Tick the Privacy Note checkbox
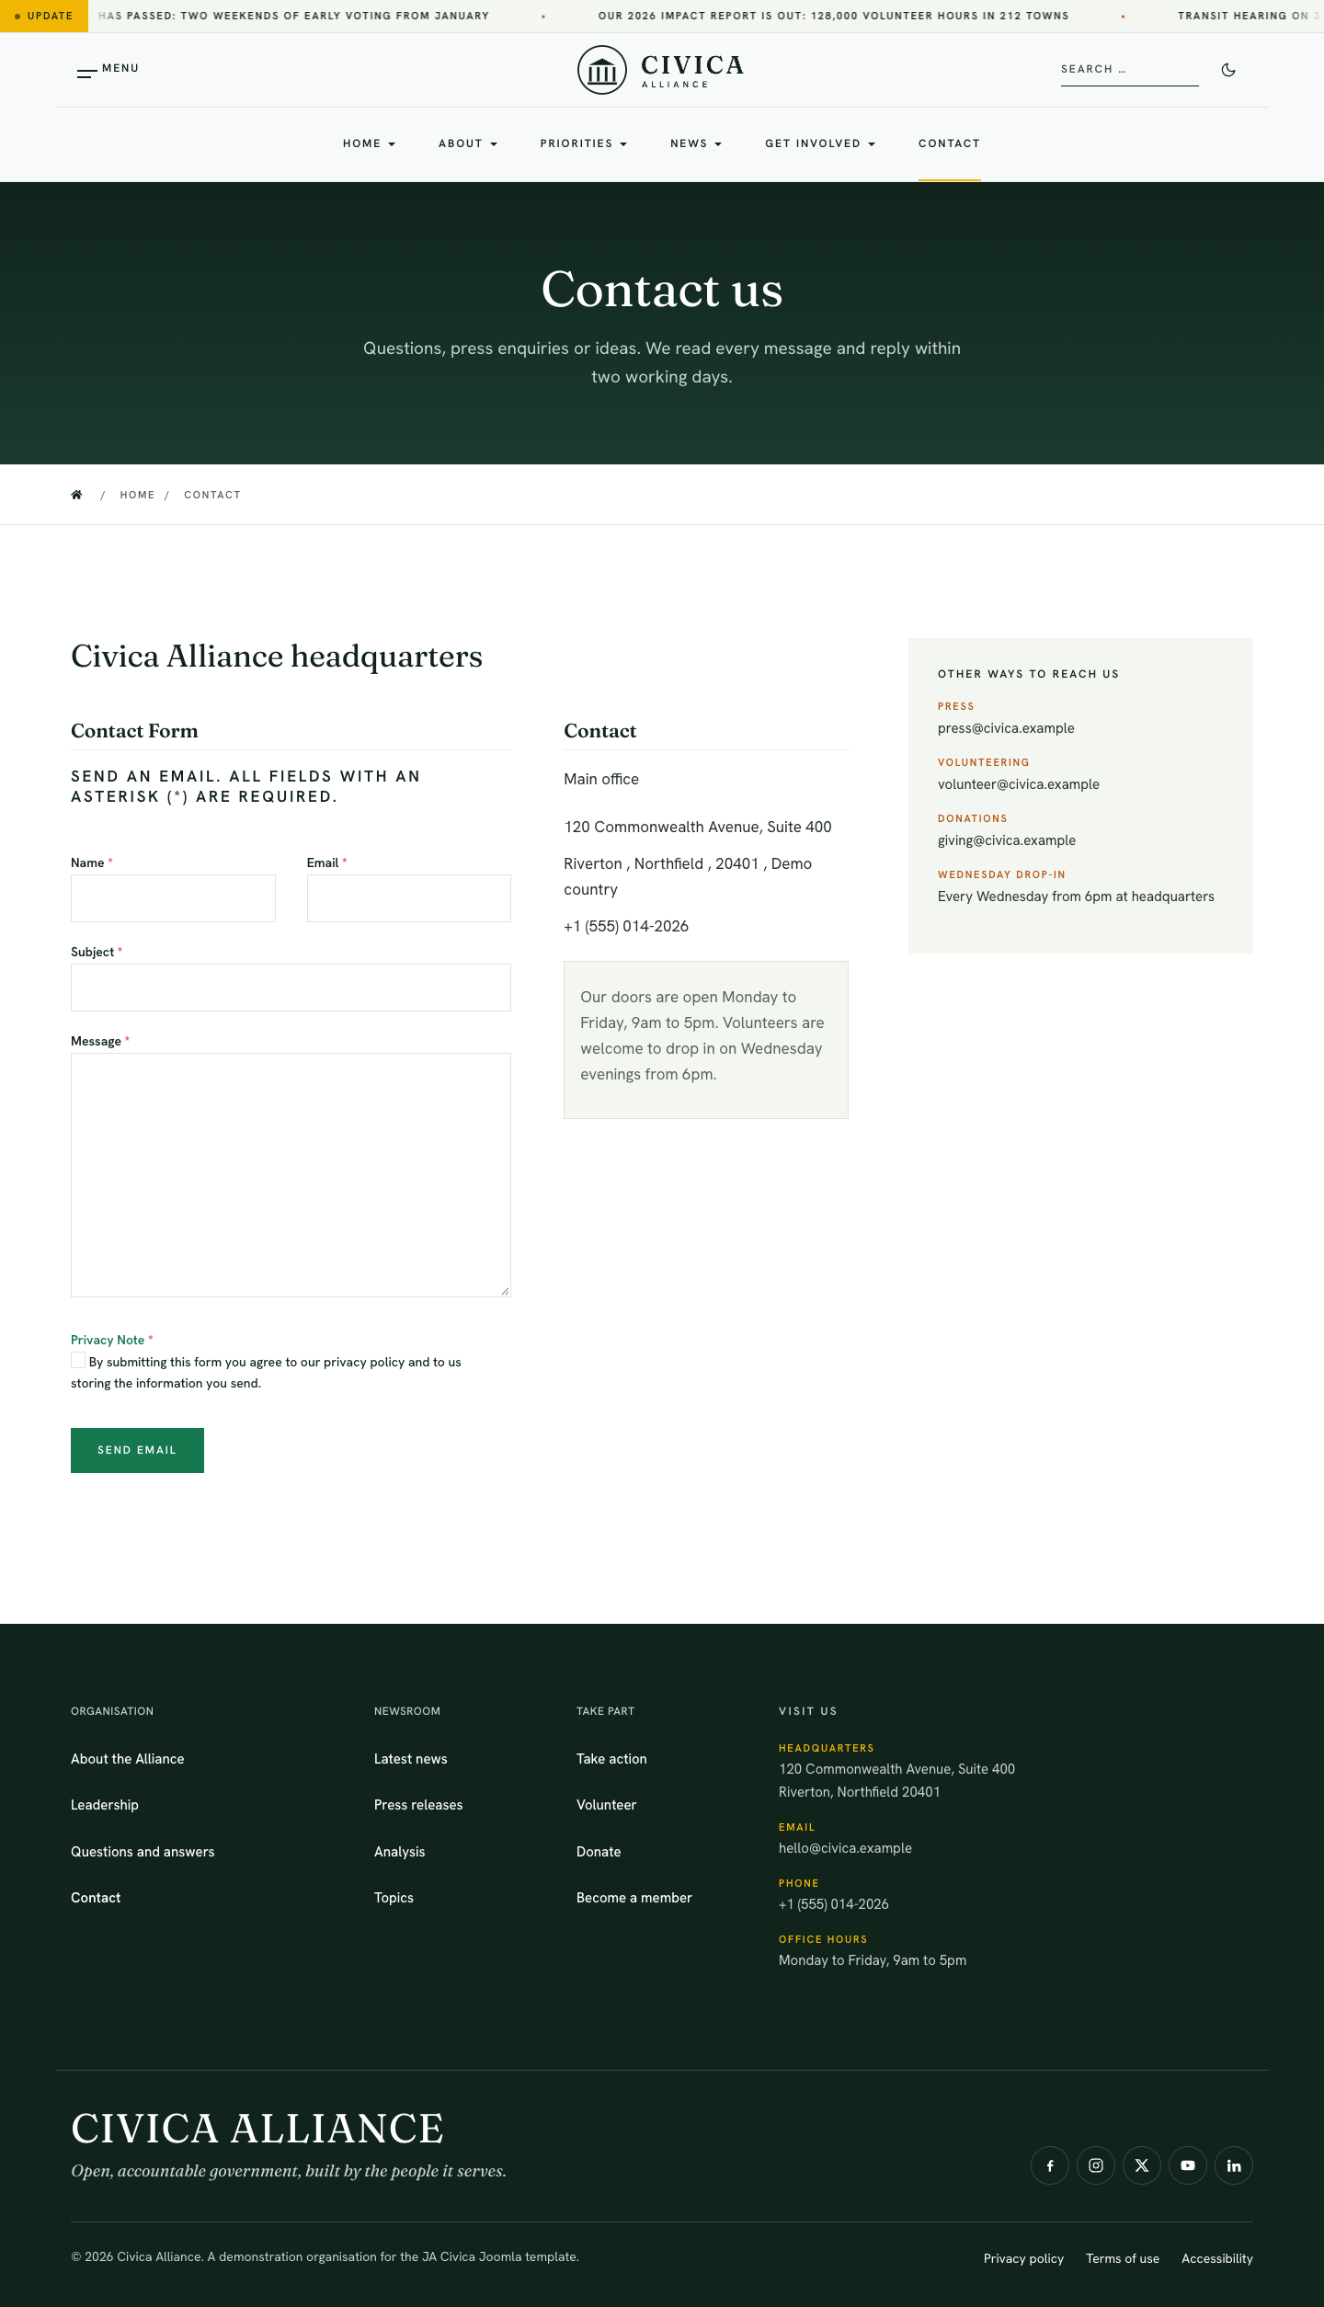The image size is (1324, 2307). pos(78,1360)
